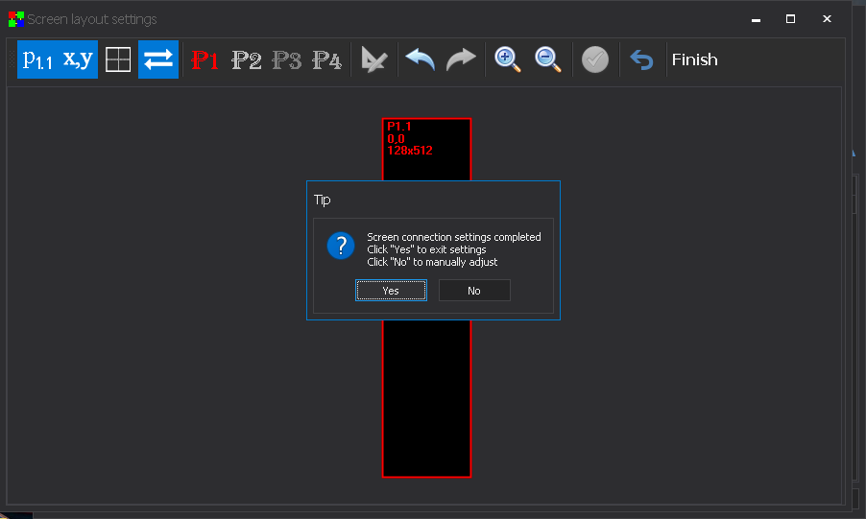Click No to manually adjust
The image size is (866, 519).
click(x=474, y=291)
